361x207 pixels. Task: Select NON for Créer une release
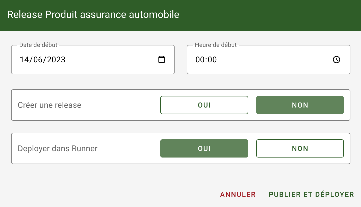point(300,105)
